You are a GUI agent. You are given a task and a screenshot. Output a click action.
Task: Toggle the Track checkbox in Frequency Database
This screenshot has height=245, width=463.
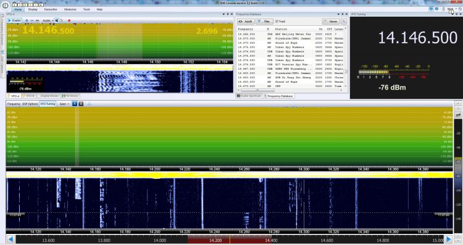(280, 22)
